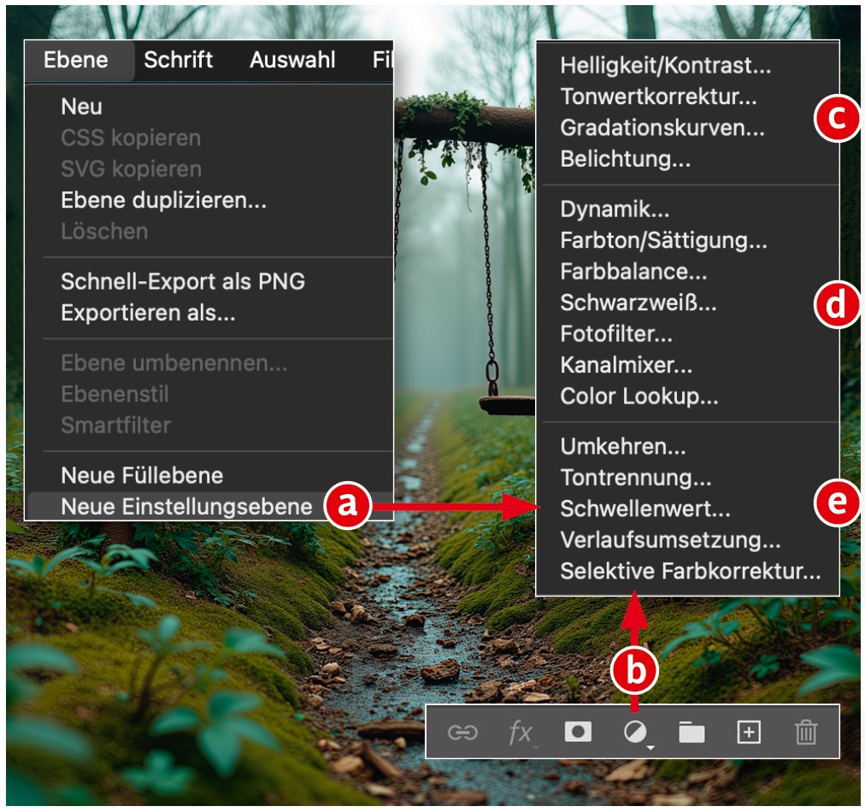The width and height of the screenshot is (865, 812).
Task: Open the fx layer style icon
Action: tap(521, 733)
